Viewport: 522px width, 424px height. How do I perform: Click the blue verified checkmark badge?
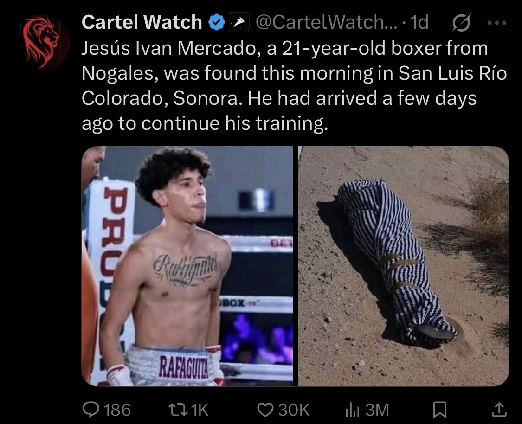(x=216, y=22)
